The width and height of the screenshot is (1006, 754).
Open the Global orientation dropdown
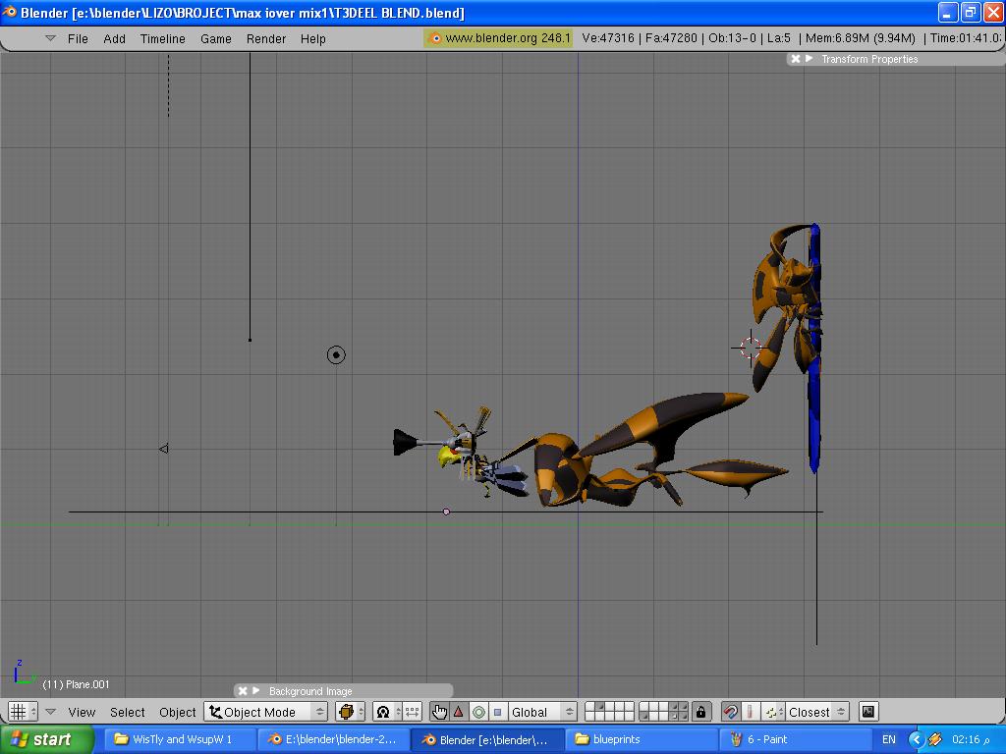542,712
